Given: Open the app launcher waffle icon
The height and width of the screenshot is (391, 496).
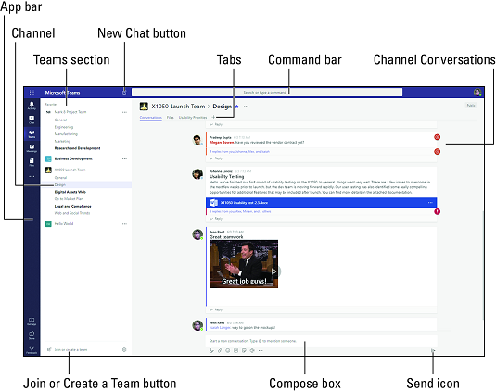Looking at the screenshot, I should point(32,93).
